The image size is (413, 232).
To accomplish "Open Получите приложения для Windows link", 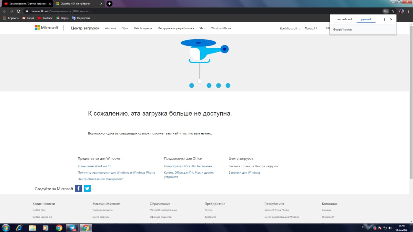I will tap(116, 173).
